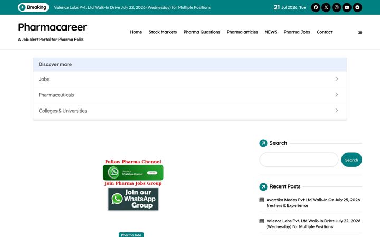The height and width of the screenshot is (237, 380).
Task: Click the arrow icon beside Search heading
Action: click(x=263, y=143)
